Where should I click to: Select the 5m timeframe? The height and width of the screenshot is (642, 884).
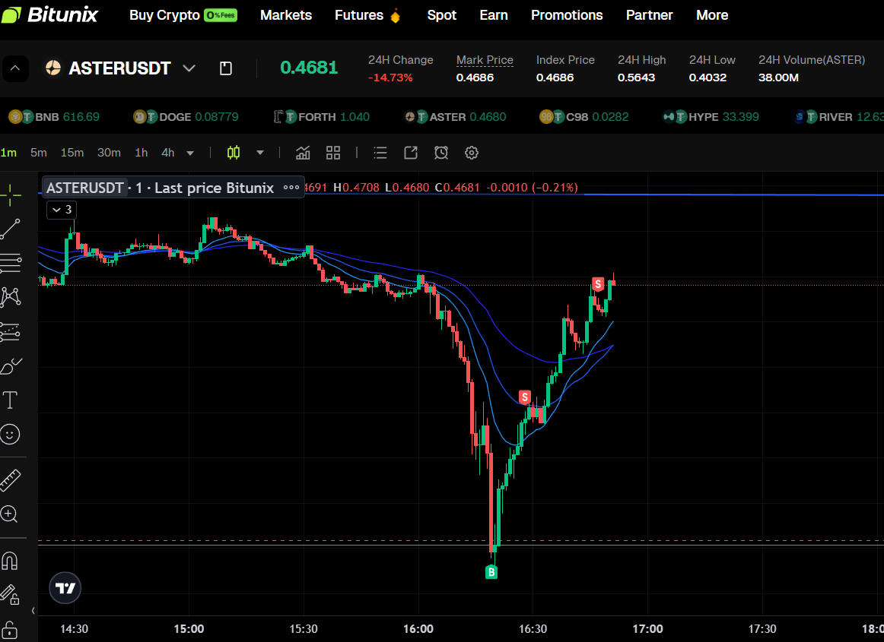pos(38,153)
